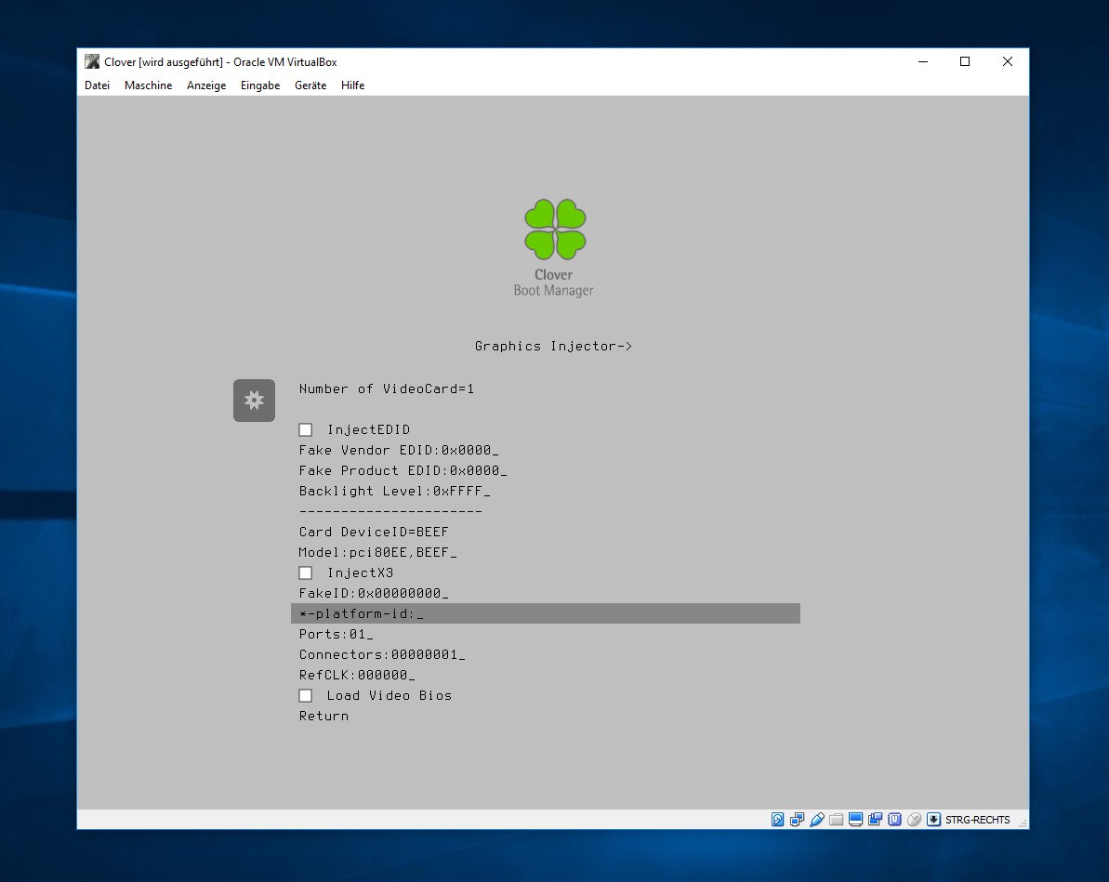Click 'Card DeviceID=BEEF' text
The image size is (1109, 882).
click(x=374, y=532)
